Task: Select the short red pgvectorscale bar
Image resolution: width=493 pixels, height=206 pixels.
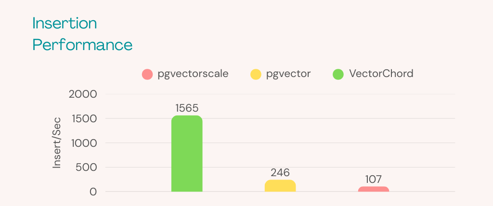Action: pyautogui.click(x=374, y=189)
